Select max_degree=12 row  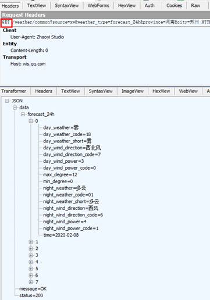[x=60, y=174]
